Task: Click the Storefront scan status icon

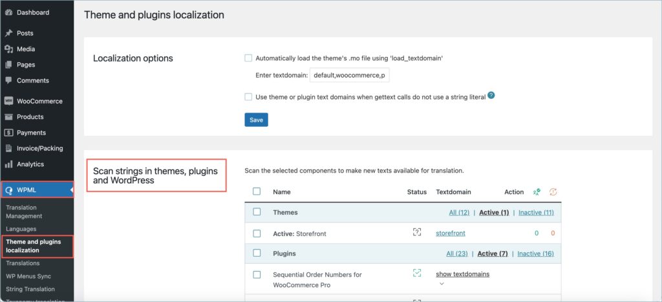Action: click(417, 232)
